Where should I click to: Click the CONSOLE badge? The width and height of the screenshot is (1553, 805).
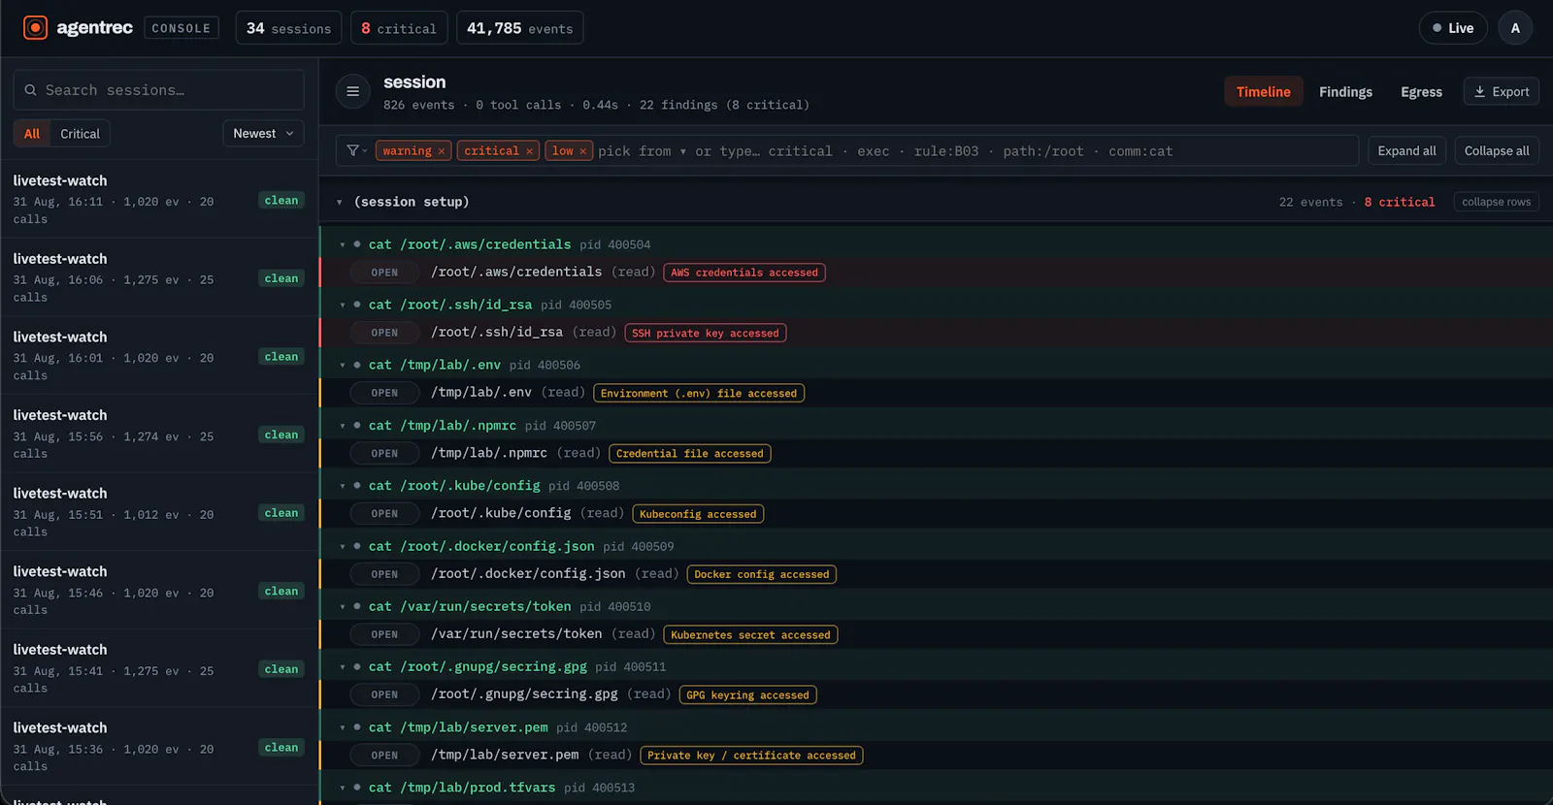click(x=182, y=28)
